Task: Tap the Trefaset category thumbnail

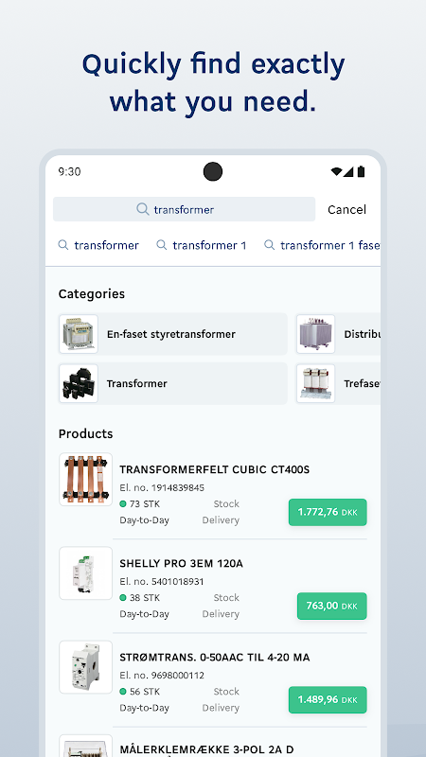Action: (315, 383)
